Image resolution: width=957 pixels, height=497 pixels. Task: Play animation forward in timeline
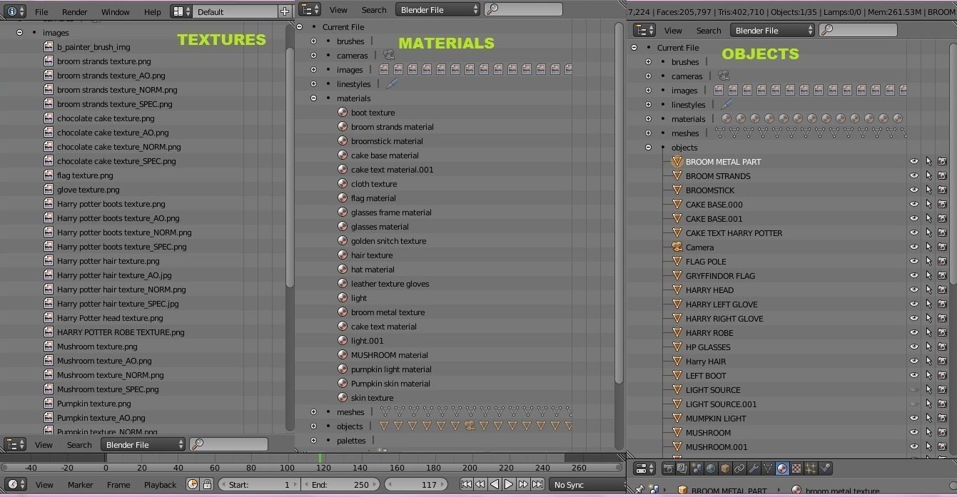pyautogui.click(x=509, y=484)
